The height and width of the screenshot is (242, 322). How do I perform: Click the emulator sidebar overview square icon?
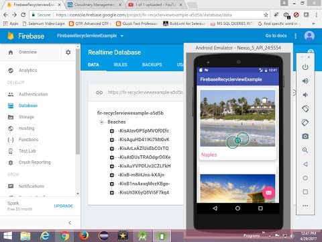305,192
